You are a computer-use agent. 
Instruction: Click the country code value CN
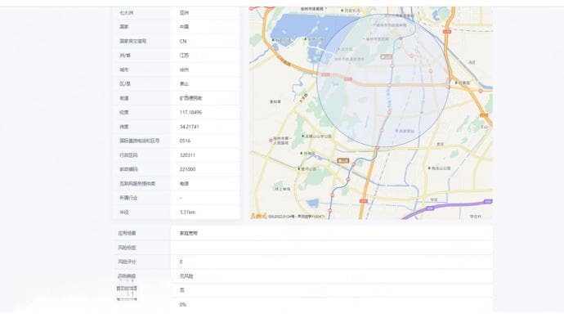click(183, 41)
